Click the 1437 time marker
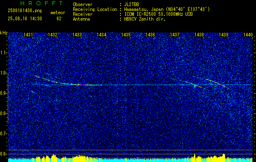The width and height of the screenshot is (256, 162). click(175, 34)
